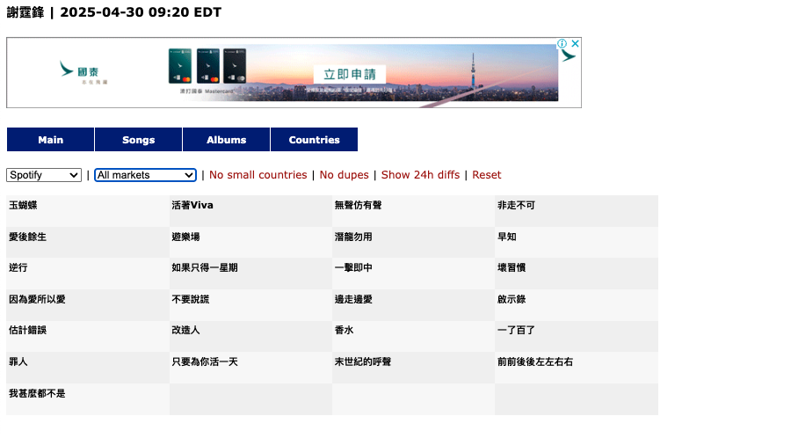
Task: Select the song 如果只得一星期
Action: (x=204, y=267)
